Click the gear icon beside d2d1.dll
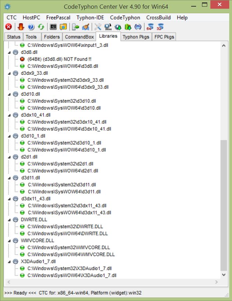232x301 pixels. [16, 157]
